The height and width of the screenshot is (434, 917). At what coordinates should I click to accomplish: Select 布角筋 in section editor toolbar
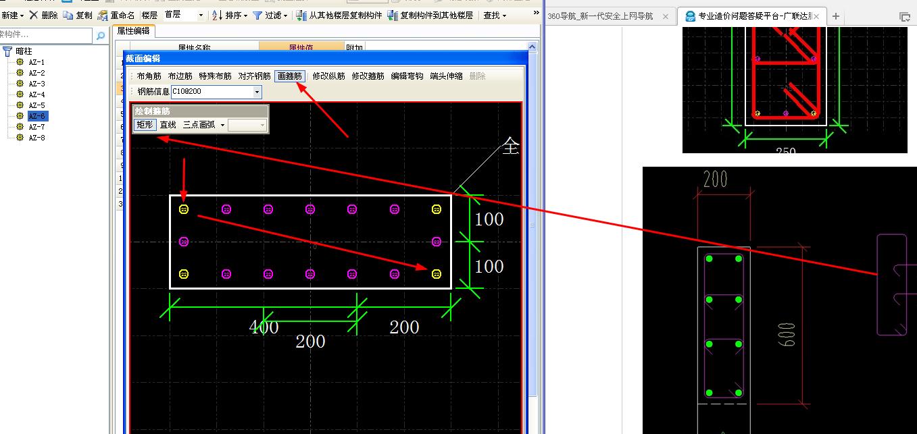[149, 76]
